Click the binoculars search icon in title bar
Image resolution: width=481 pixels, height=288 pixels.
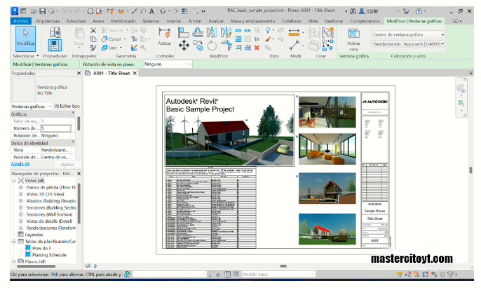[x=353, y=11]
